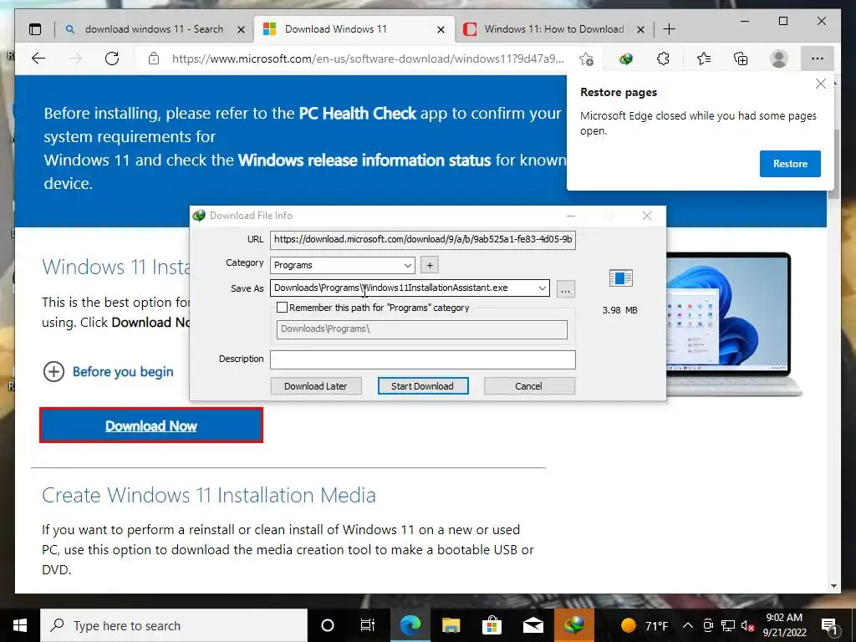Screen dimensions: 856x642
Task: Open the 9:02 AM clock and calendar
Action: point(784,625)
